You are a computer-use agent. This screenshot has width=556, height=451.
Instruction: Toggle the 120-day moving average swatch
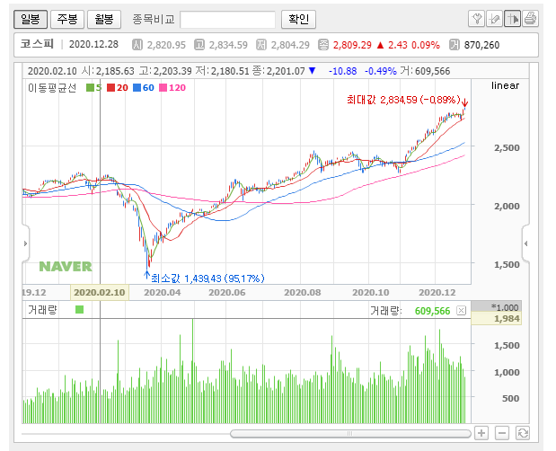point(163,87)
